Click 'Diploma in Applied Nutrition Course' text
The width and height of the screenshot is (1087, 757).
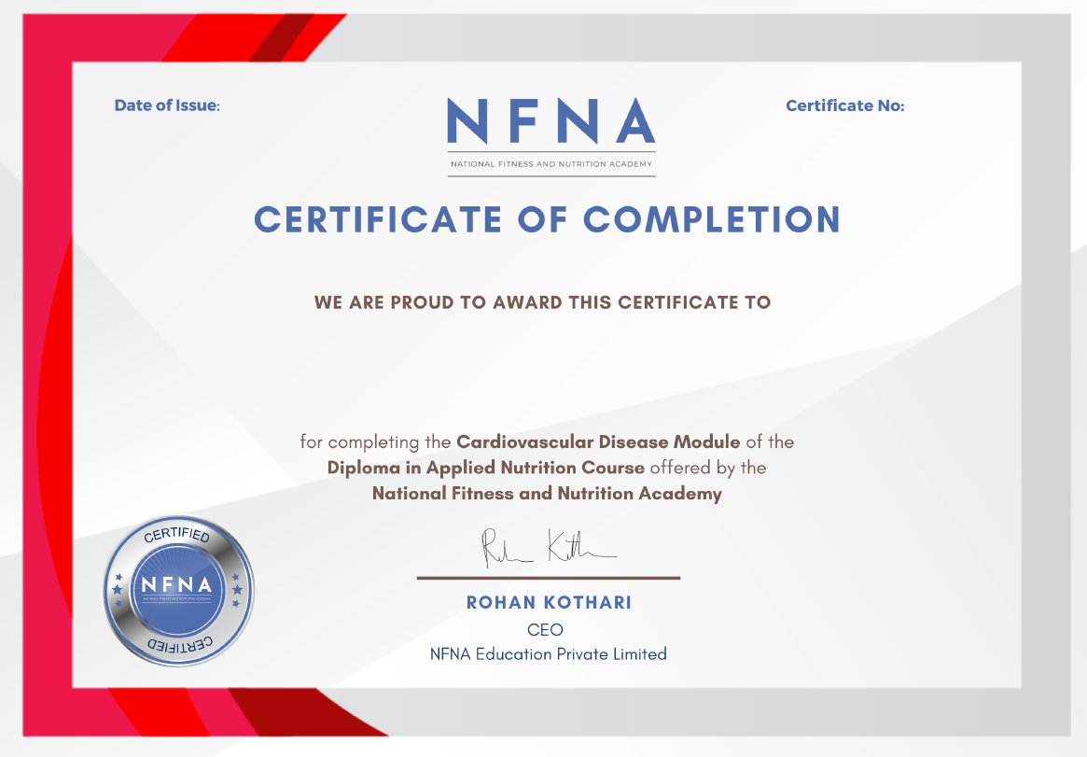coord(486,468)
